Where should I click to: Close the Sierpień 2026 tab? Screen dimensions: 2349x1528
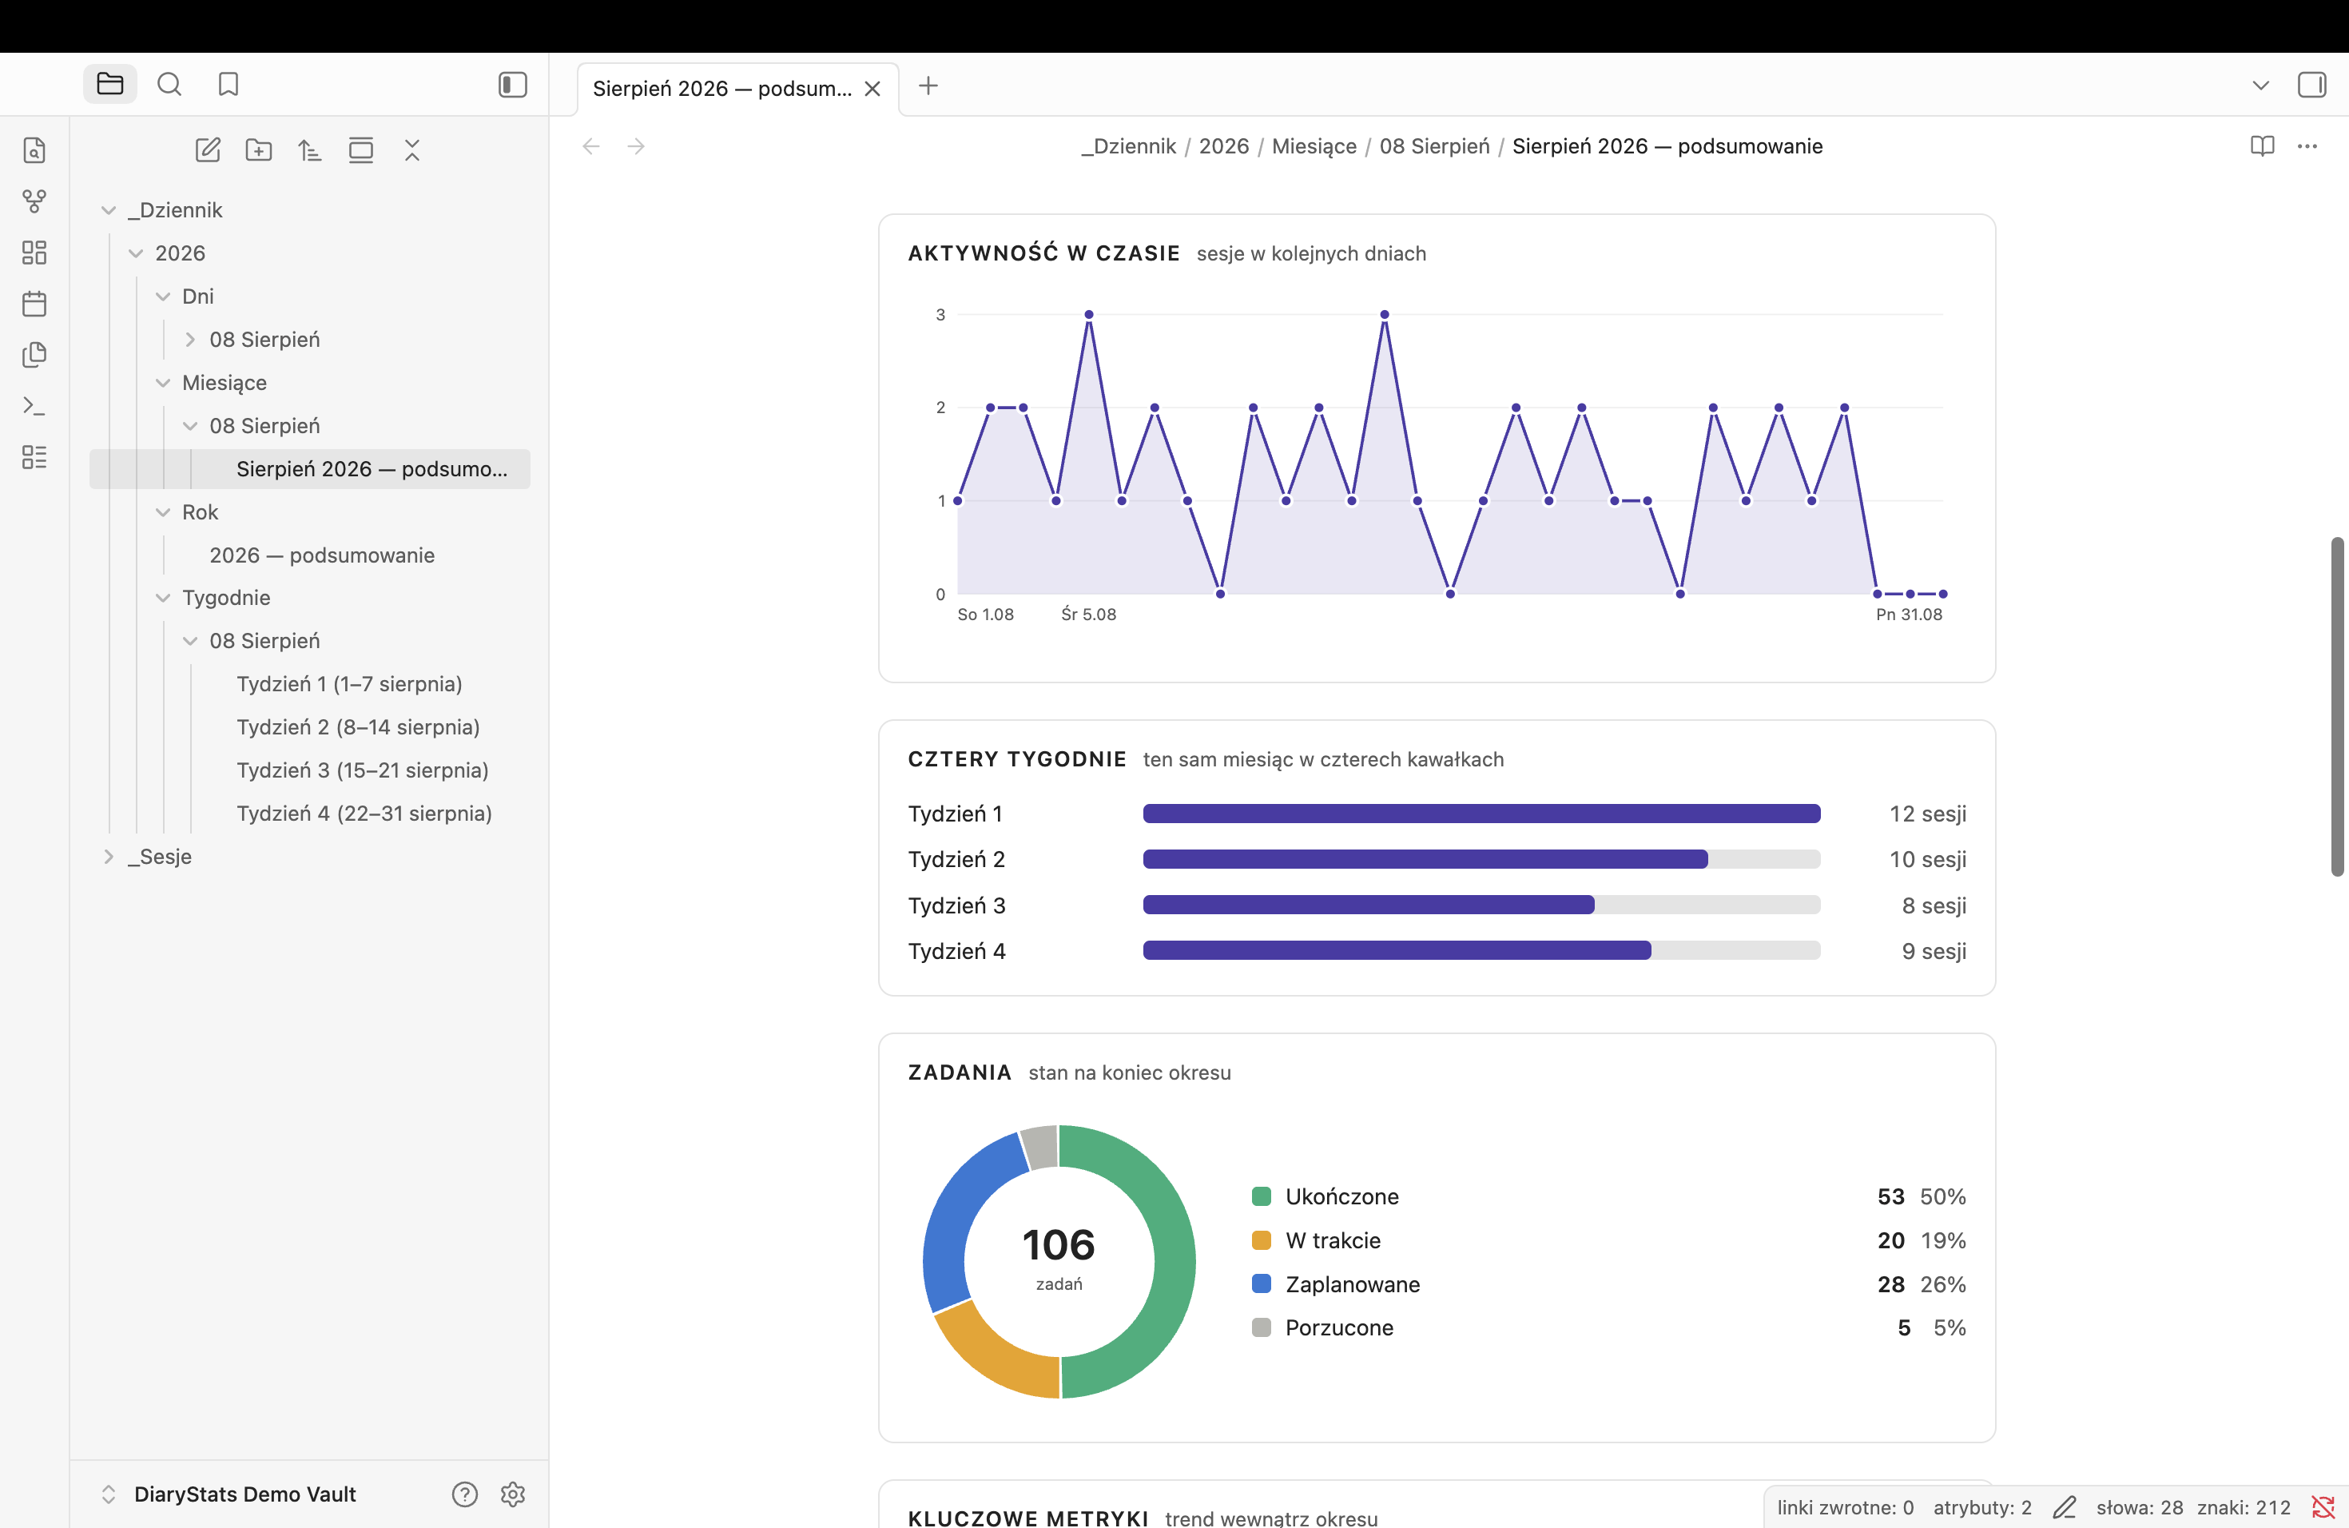point(872,89)
